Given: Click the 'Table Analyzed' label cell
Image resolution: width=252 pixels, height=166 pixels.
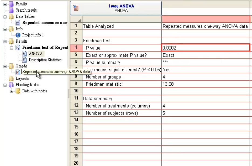Looking at the screenshot, I should click(122, 26).
